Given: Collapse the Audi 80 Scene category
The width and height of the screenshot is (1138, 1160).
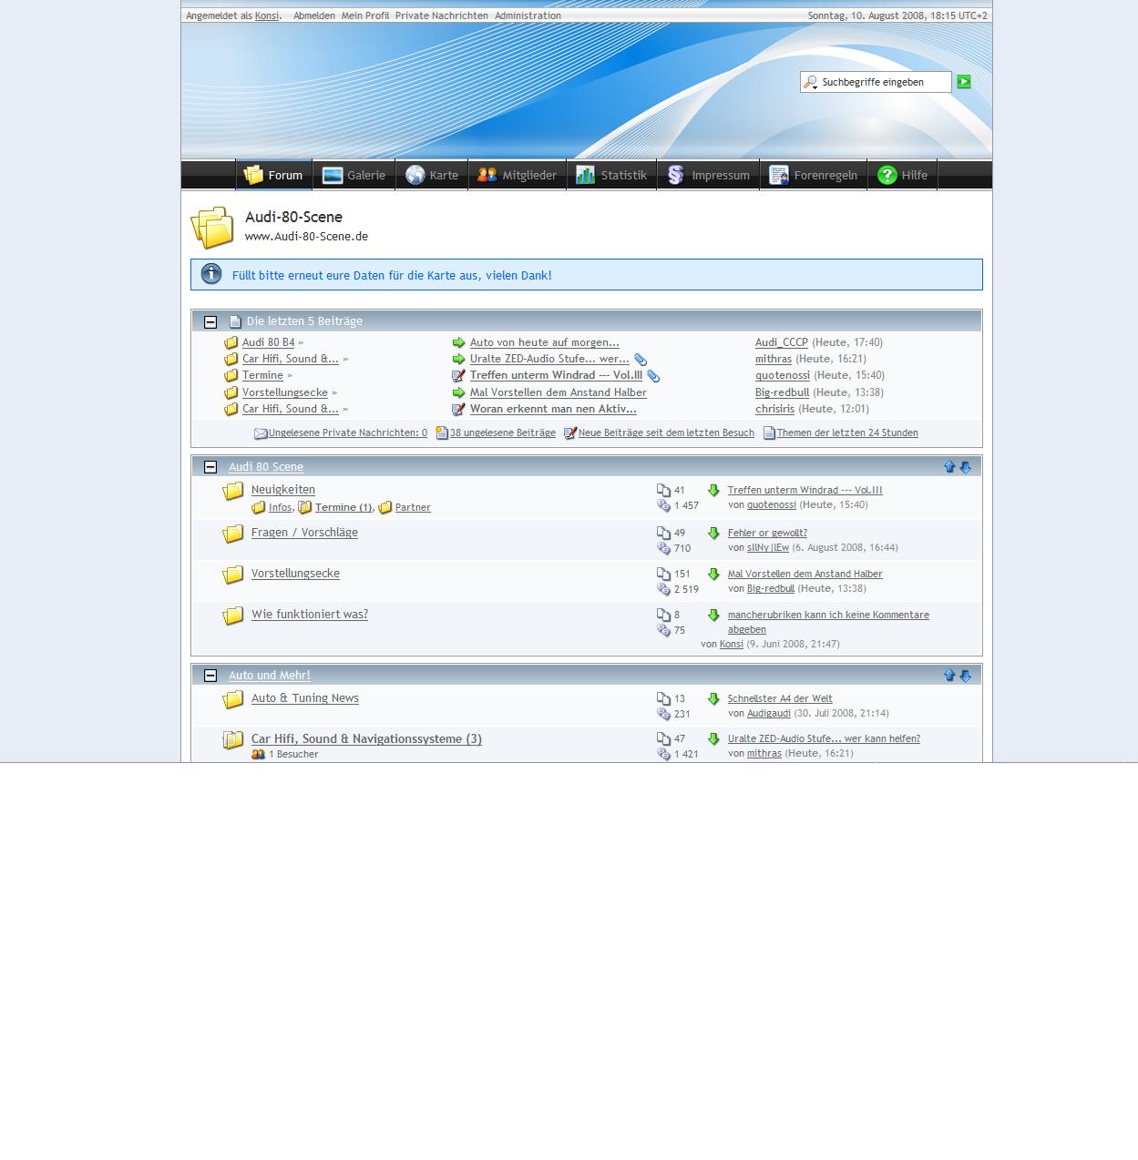Looking at the screenshot, I should 210,467.
